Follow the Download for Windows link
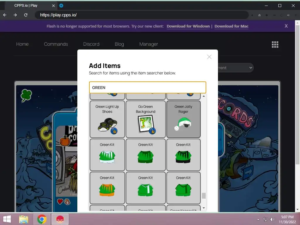The width and height of the screenshot is (300, 225). click(188, 26)
